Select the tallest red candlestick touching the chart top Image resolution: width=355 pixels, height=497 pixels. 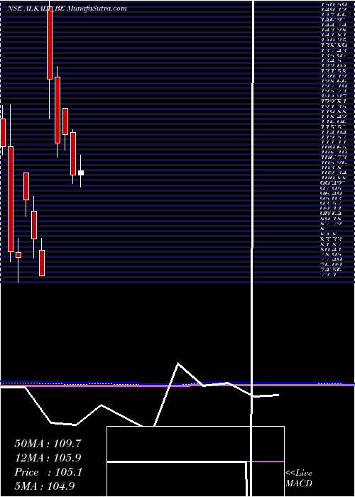click(x=50, y=42)
